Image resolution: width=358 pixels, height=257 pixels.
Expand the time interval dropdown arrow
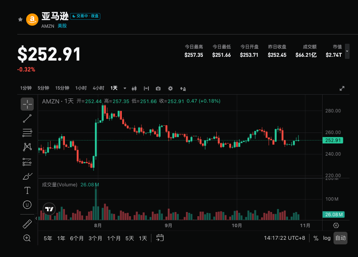125,88
